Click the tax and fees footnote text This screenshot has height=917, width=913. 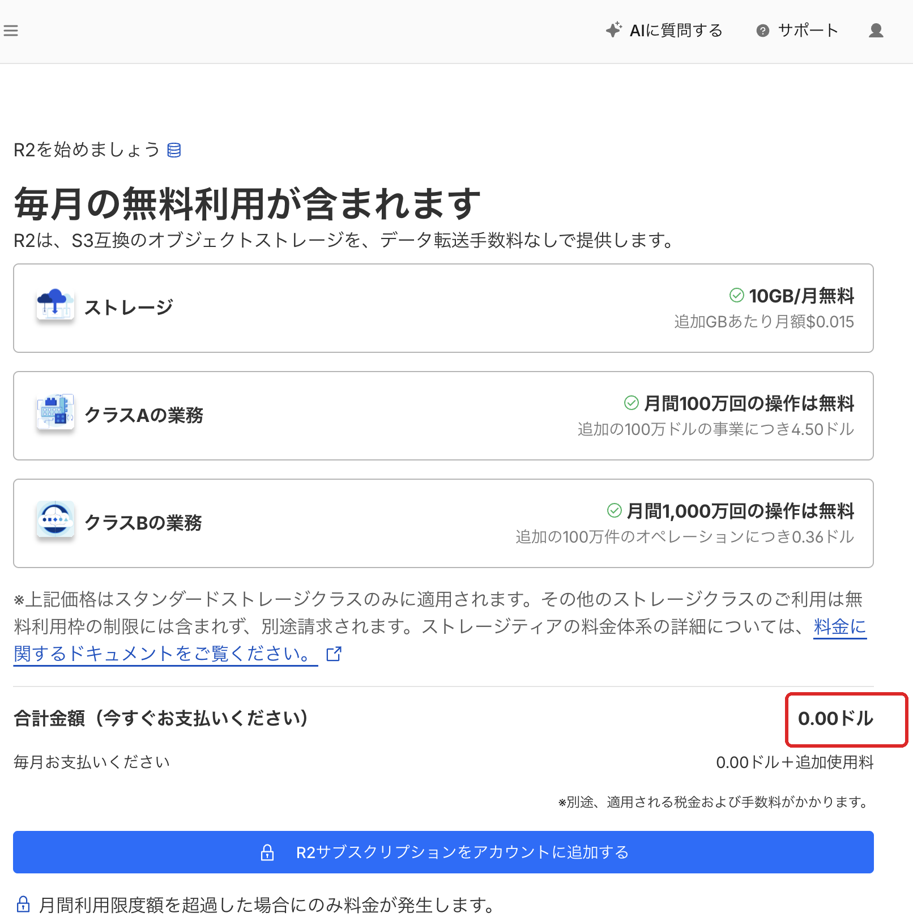click(x=715, y=802)
